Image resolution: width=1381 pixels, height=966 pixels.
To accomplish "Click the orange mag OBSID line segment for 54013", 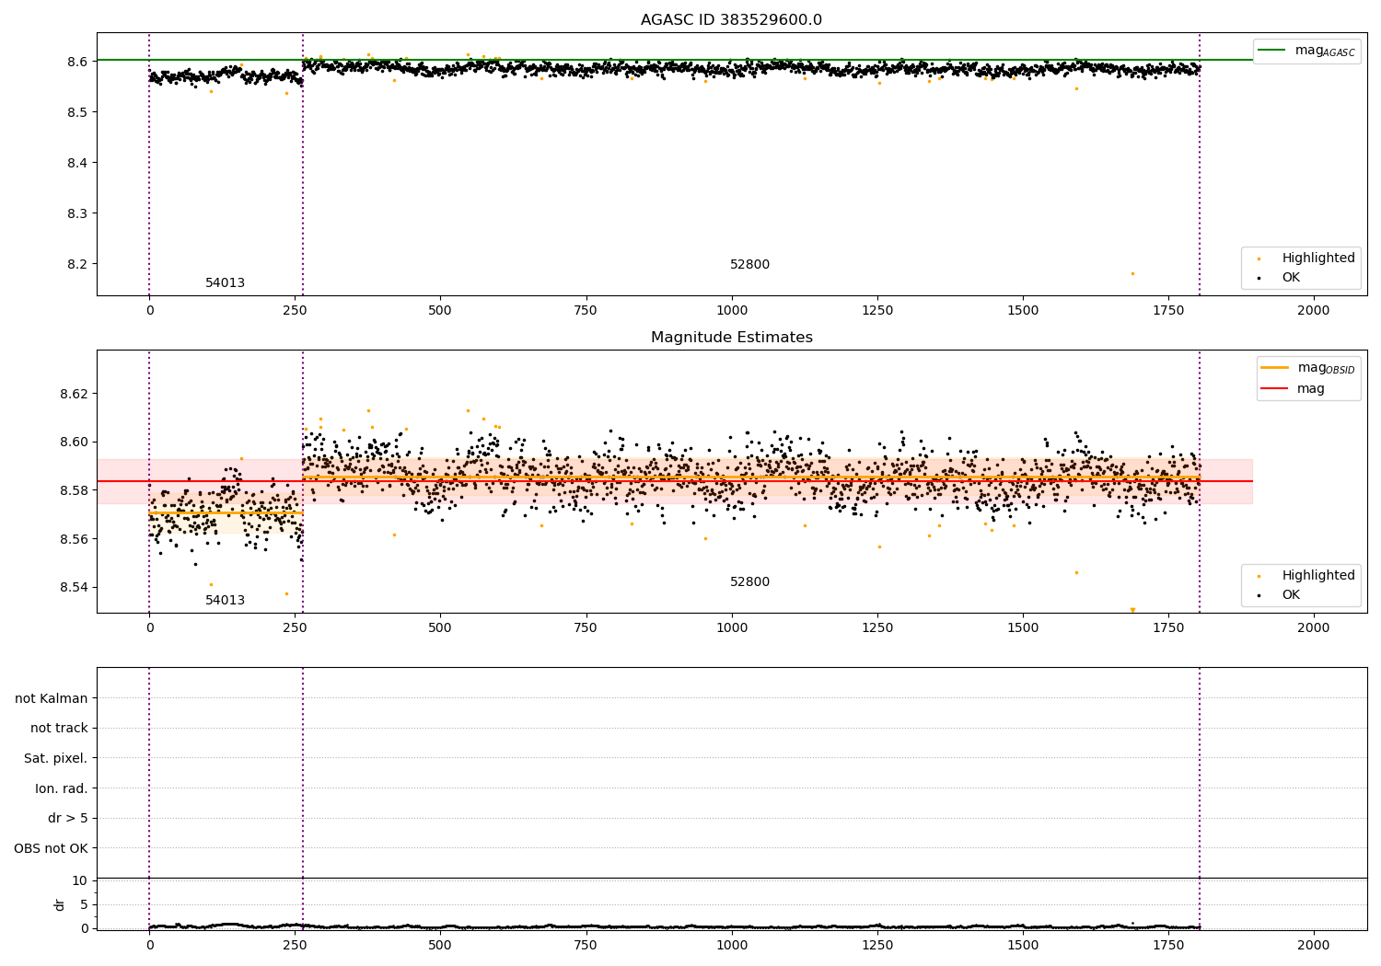I will click(x=226, y=513).
